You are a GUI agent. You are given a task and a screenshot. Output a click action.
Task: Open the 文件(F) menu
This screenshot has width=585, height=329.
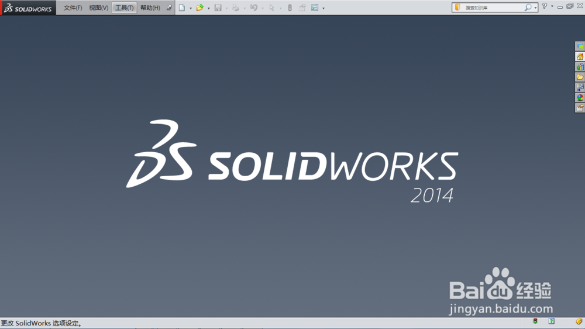pyautogui.click(x=73, y=8)
